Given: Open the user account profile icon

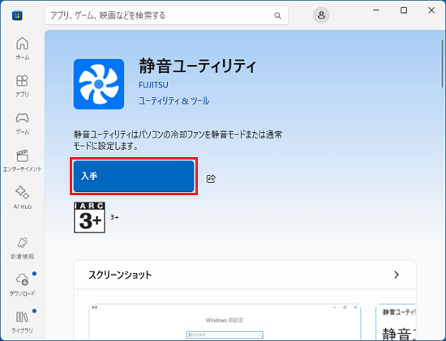Looking at the screenshot, I should click(x=321, y=15).
